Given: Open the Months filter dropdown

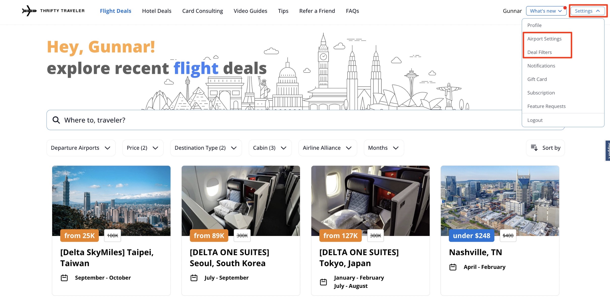Looking at the screenshot, I should point(383,148).
